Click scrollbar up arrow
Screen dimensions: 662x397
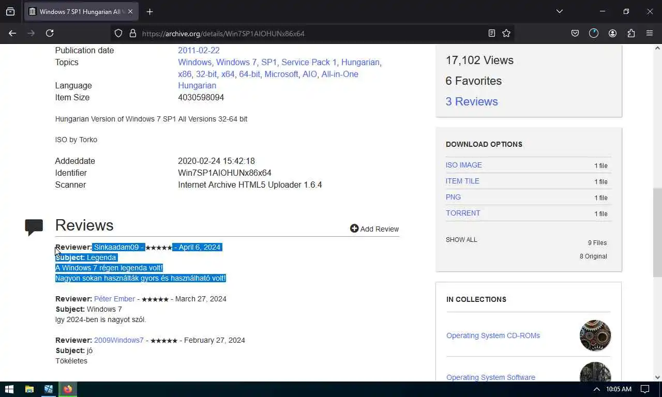point(657,48)
